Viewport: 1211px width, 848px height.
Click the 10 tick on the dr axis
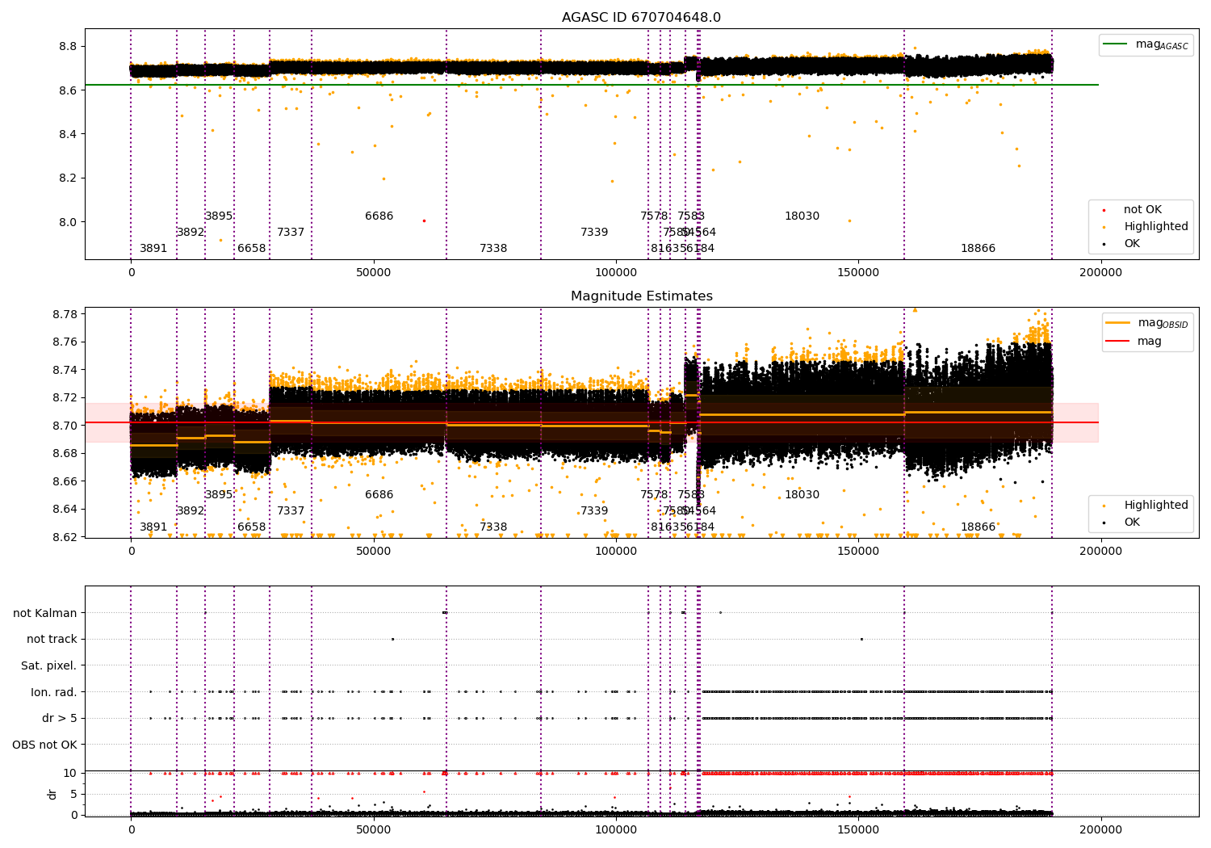coord(70,773)
